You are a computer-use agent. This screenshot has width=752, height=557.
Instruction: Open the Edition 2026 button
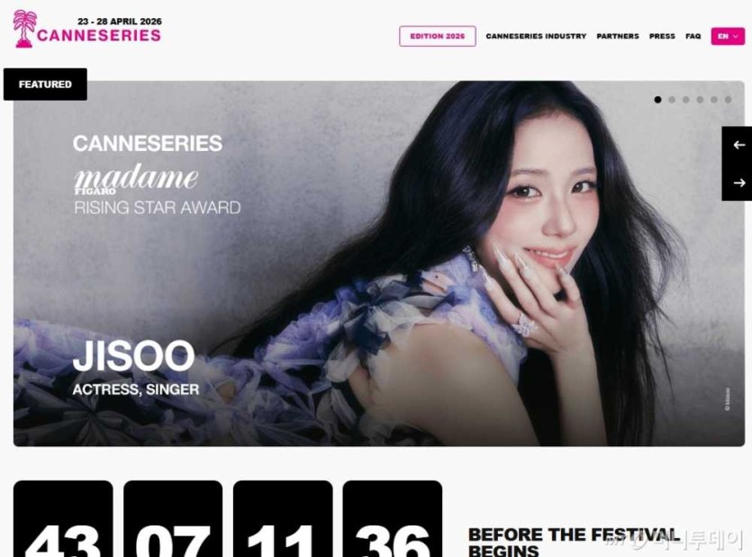[438, 36]
